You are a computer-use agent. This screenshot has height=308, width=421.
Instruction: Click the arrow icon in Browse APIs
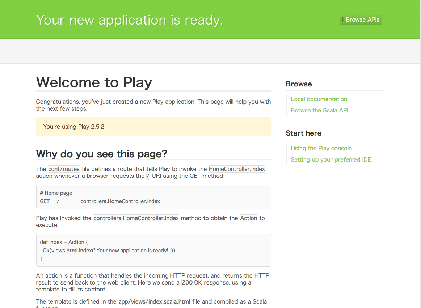tap(342, 20)
